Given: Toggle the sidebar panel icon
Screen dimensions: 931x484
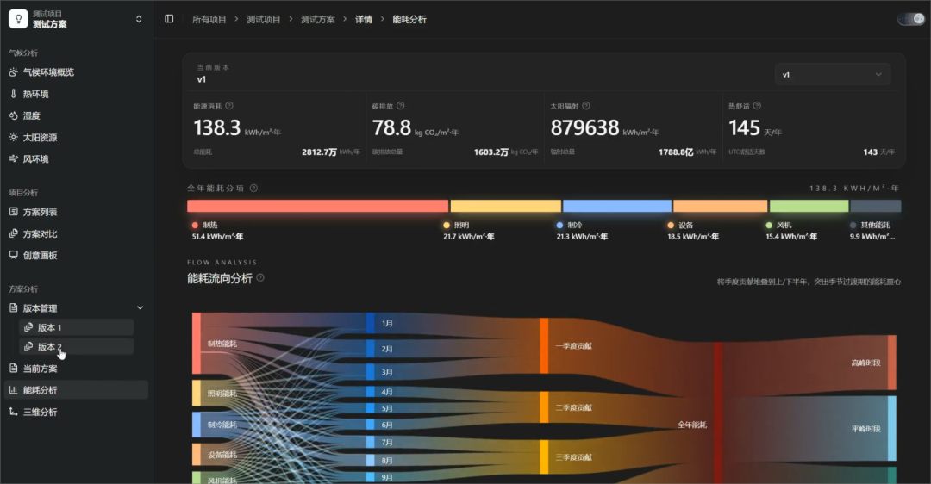Looking at the screenshot, I should tap(169, 19).
